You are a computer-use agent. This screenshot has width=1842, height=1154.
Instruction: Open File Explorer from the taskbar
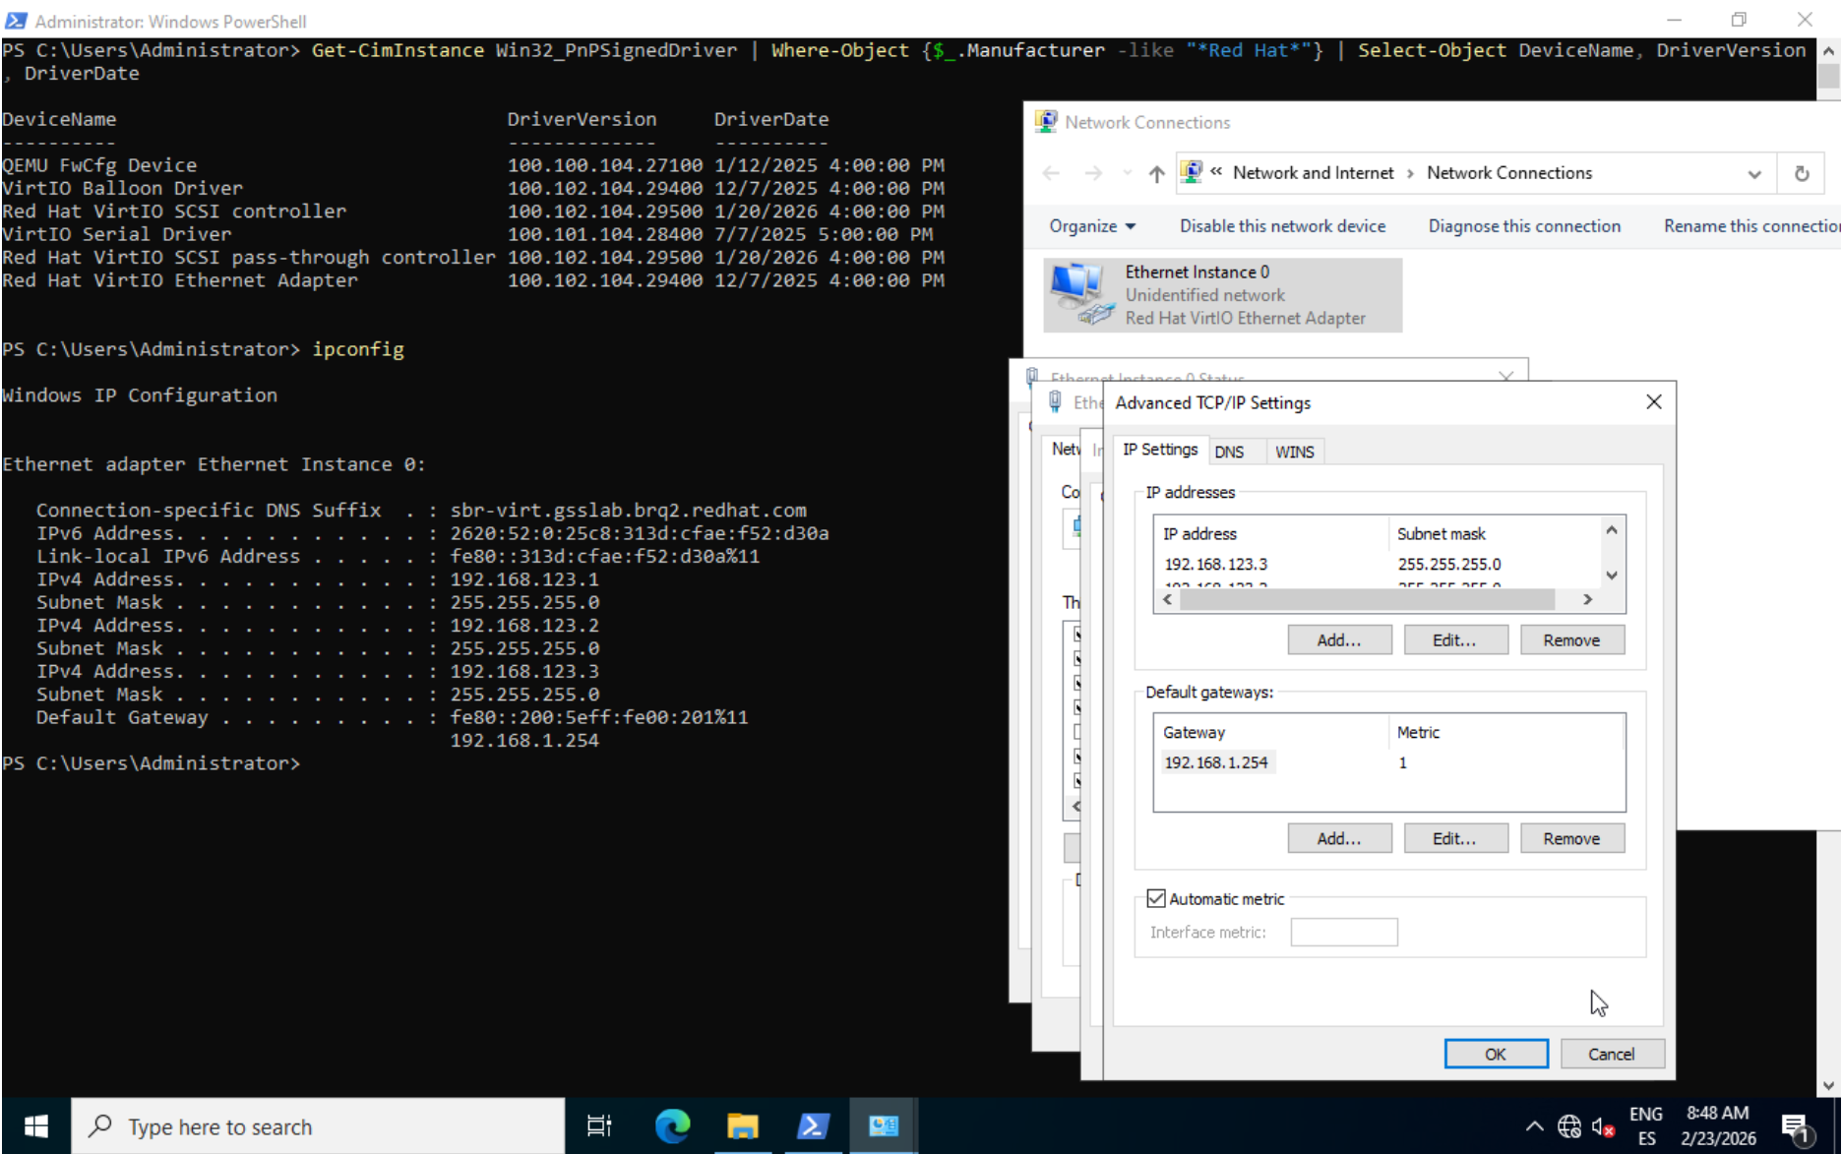click(743, 1125)
